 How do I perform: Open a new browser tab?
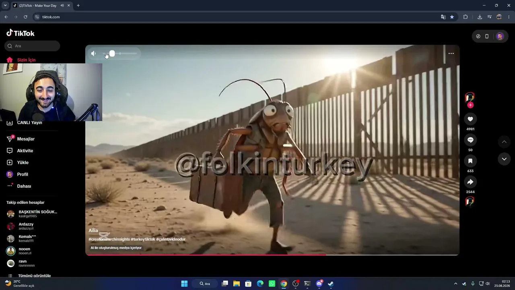point(78,6)
